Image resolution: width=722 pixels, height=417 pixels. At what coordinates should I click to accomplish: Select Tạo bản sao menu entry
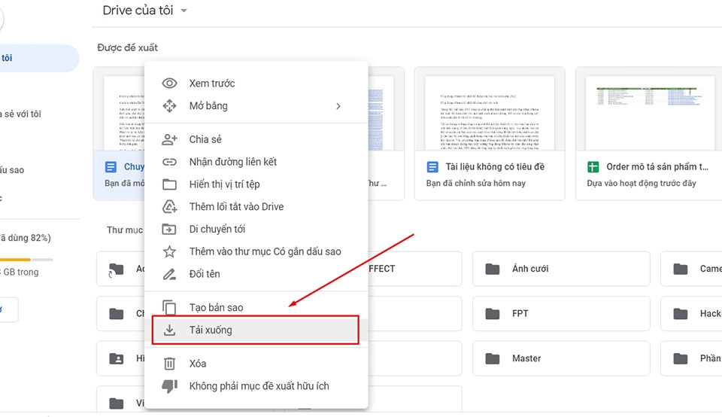[256, 307]
